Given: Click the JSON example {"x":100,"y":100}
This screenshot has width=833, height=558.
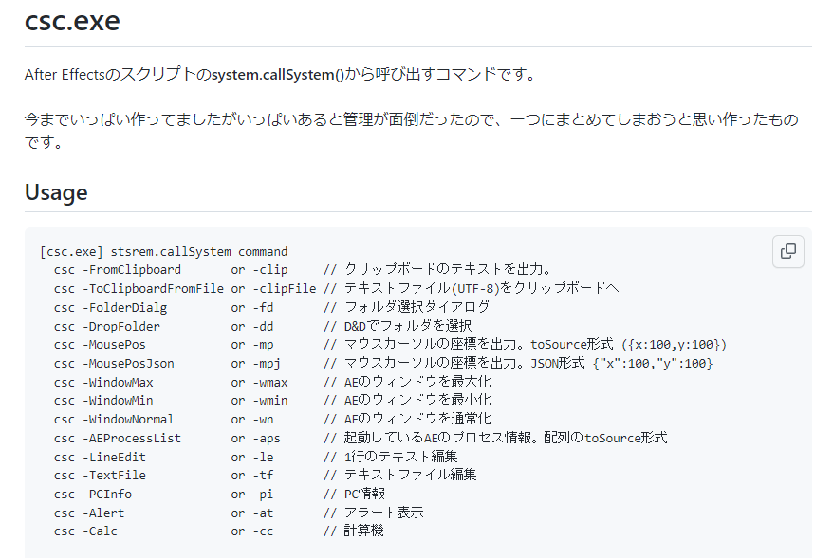Looking at the screenshot, I should pos(653,364).
